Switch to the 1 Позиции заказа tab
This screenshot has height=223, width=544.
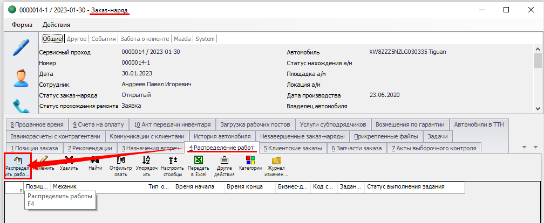click(34, 148)
